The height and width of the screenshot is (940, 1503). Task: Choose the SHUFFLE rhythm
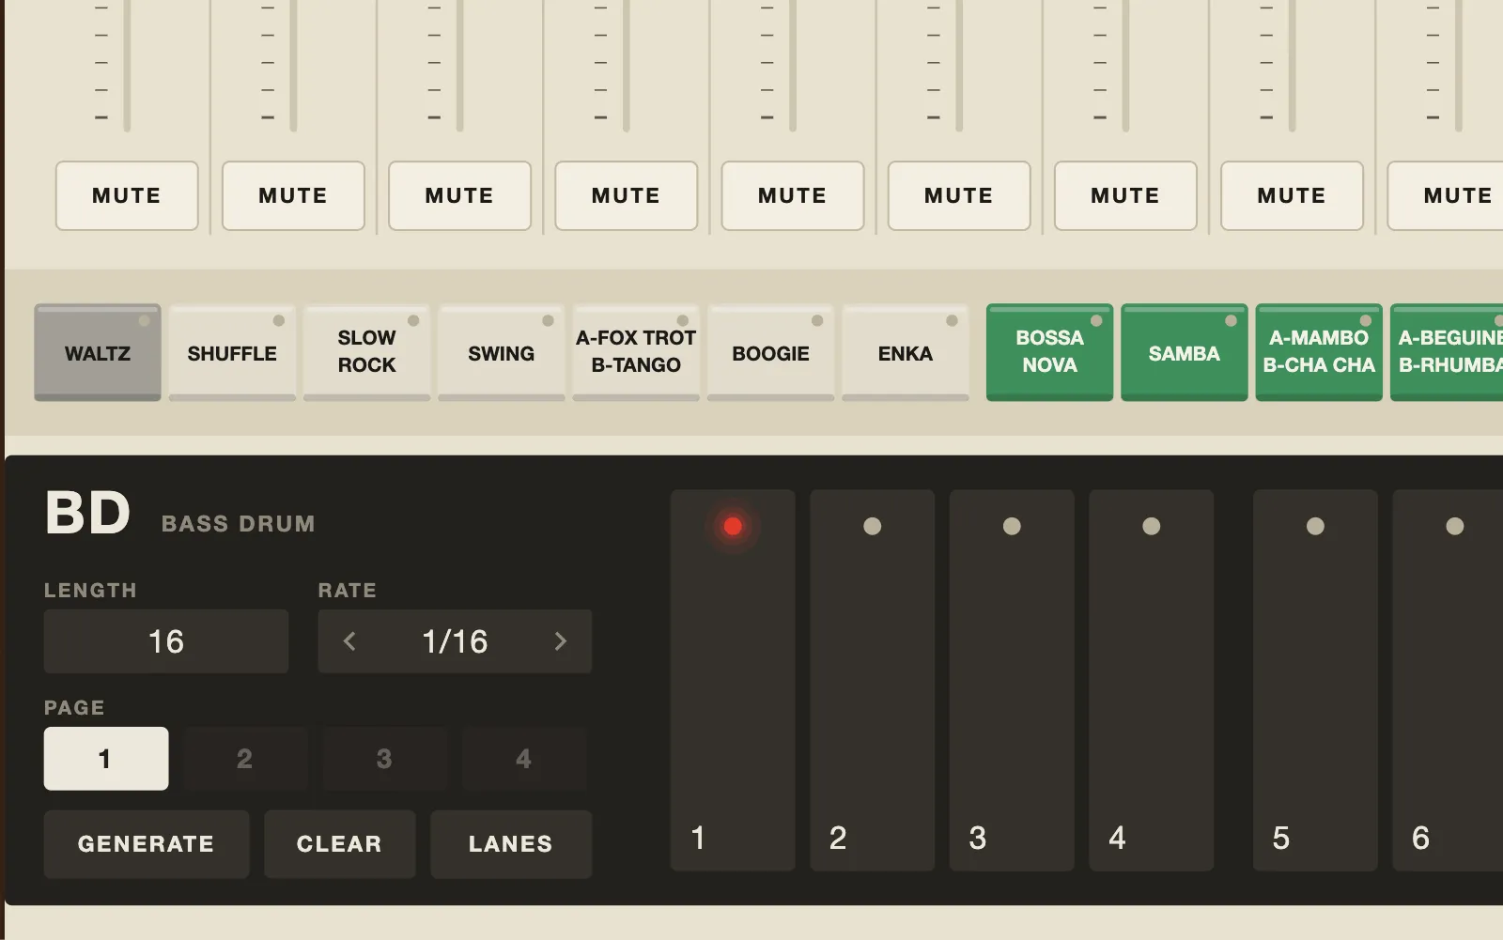point(232,353)
